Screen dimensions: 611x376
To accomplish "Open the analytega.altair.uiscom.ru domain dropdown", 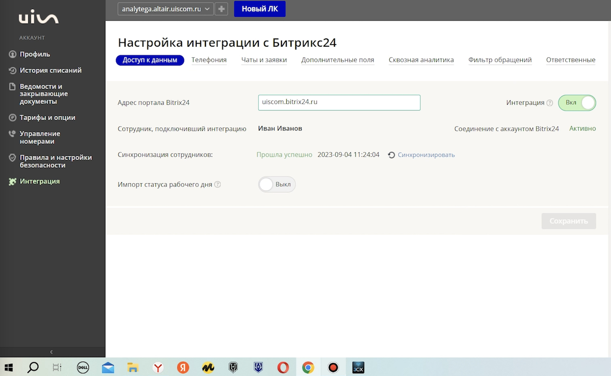I will 165,9.
